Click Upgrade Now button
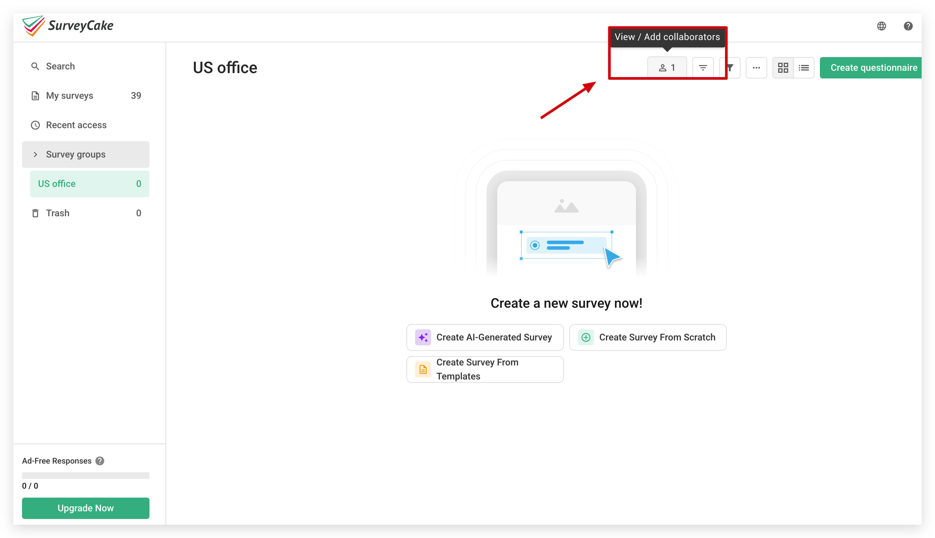 [86, 508]
